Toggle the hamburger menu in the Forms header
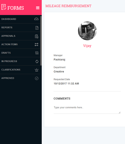The width and height of the screenshot is (125, 144). click(38, 8)
